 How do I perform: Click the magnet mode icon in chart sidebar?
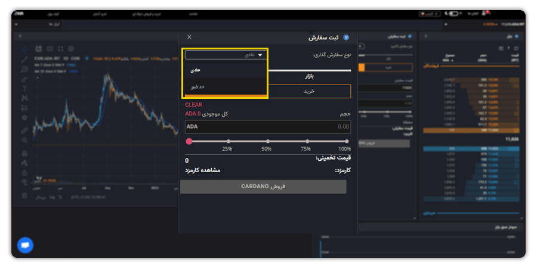click(x=24, y=153)
